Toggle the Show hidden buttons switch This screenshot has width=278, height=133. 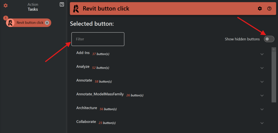269,39
